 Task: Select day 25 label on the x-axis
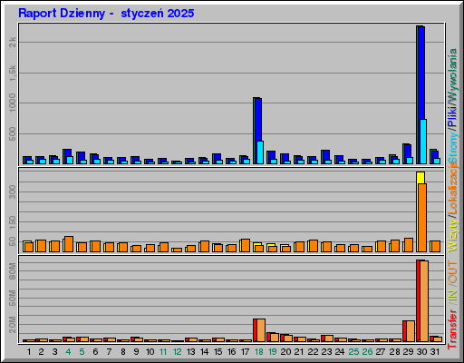[353, 352]
